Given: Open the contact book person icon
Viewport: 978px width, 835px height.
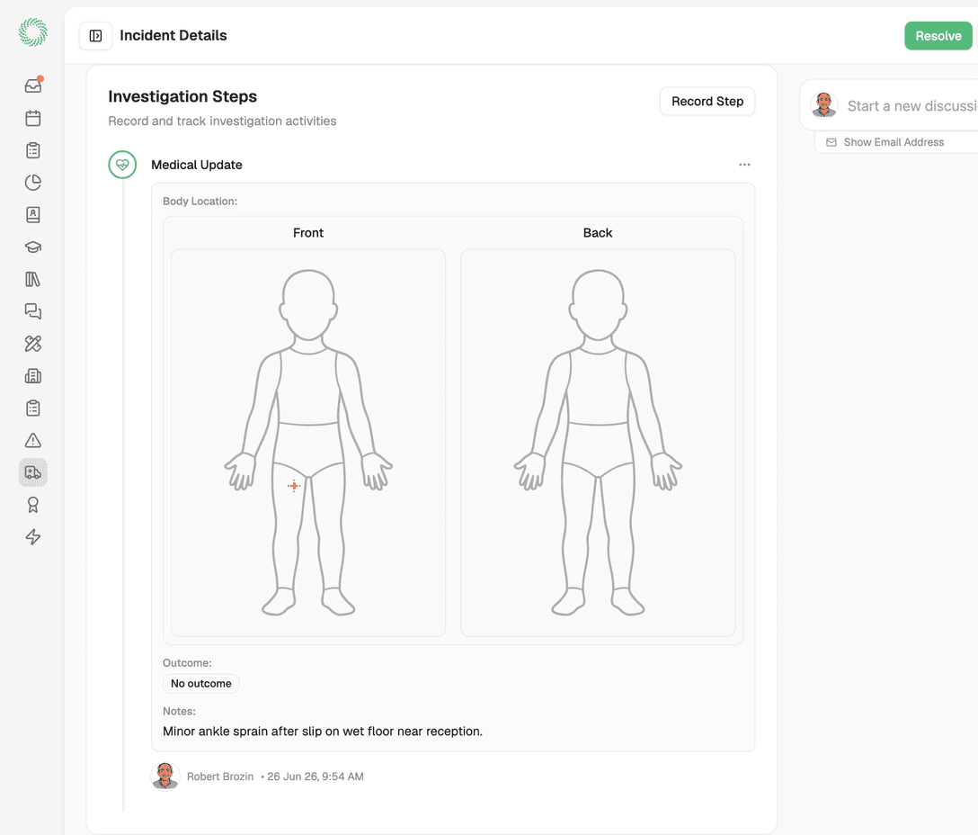Looking at the screenshot, I should coord(33,215).
